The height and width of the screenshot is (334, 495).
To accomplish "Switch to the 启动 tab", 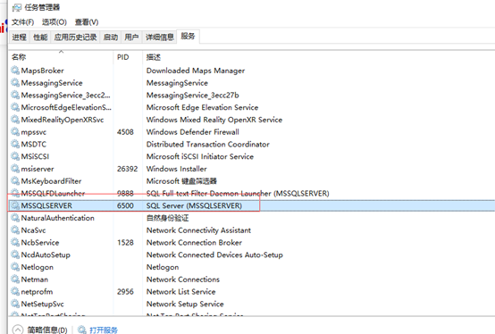I will [111, 38].
